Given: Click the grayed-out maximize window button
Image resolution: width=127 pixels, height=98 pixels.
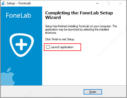Looking at the screenshot, I should pos(109,3).
